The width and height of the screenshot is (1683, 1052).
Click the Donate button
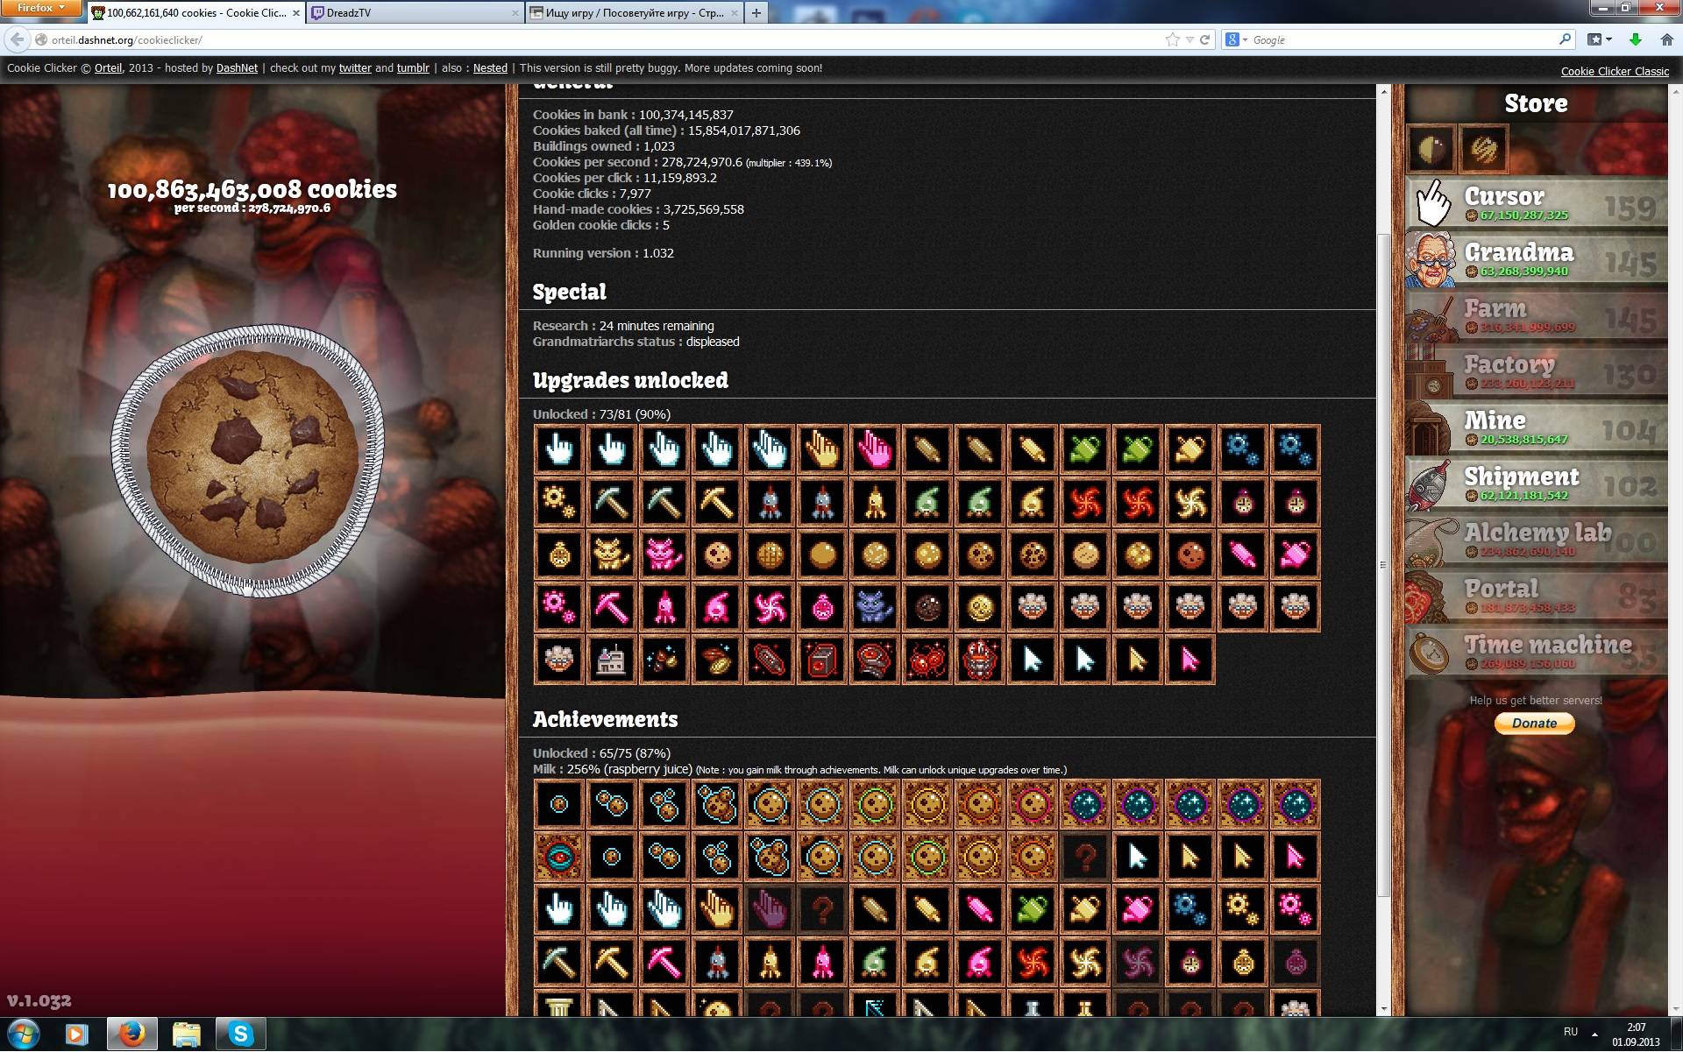(1534, 723)
